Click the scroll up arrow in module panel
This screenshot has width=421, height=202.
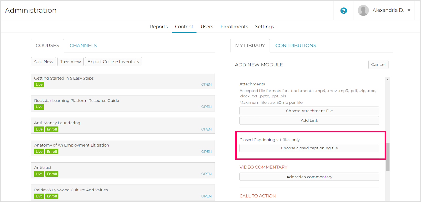[388, 80]
